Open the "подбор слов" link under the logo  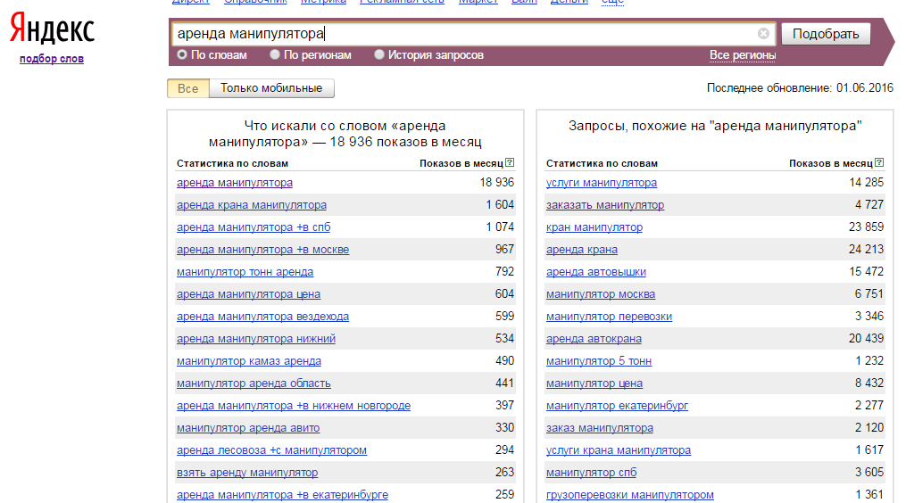[52, 59]
